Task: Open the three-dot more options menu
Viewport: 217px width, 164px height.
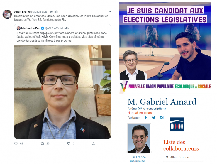Action: pos(109,12)
